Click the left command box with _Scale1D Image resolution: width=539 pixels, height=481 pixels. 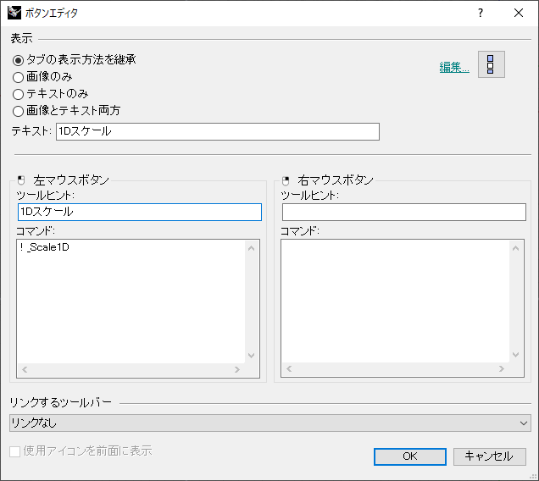(x=131, y=301)
